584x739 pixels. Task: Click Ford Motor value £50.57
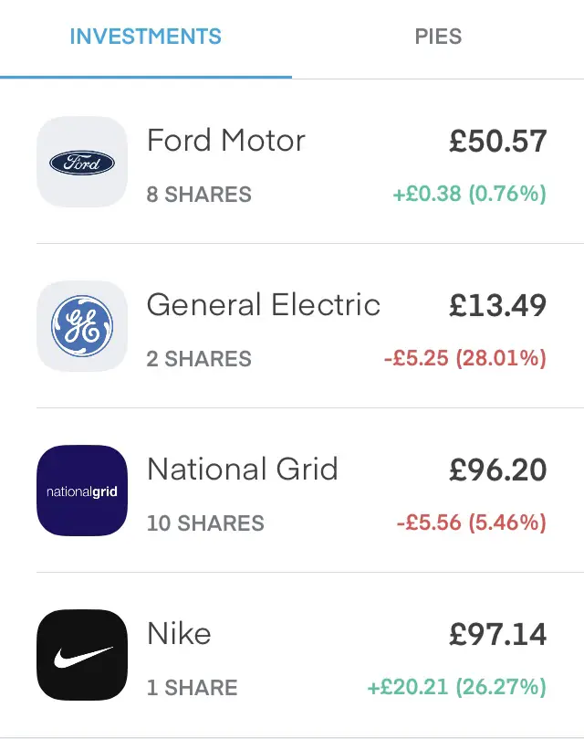coord(498,141)
